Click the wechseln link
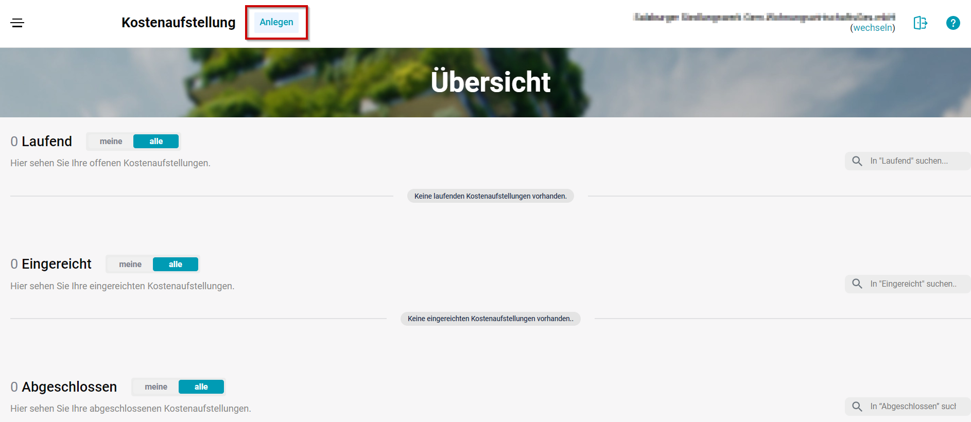Image resolution: width=971 pixels, height=422 pixels. pos(874,28)
